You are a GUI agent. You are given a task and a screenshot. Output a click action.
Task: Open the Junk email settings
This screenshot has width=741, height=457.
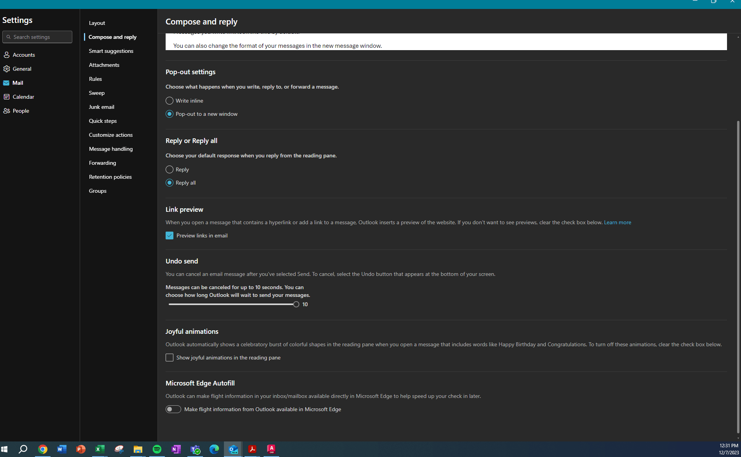pos(101,106)
